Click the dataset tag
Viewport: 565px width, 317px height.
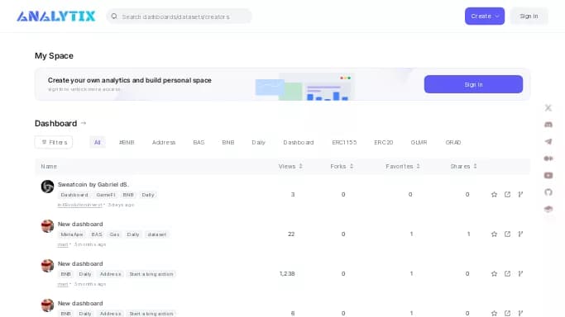pos(156,234)
